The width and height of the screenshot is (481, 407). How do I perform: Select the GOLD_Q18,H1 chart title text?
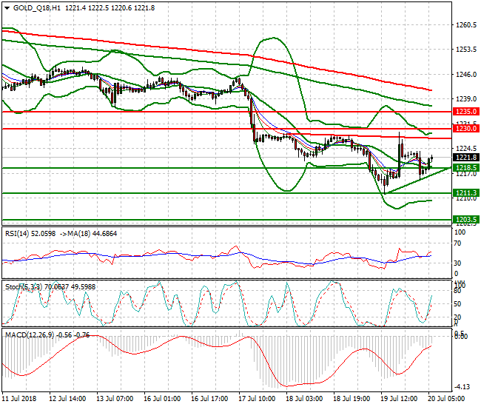[x=37, y=8]
